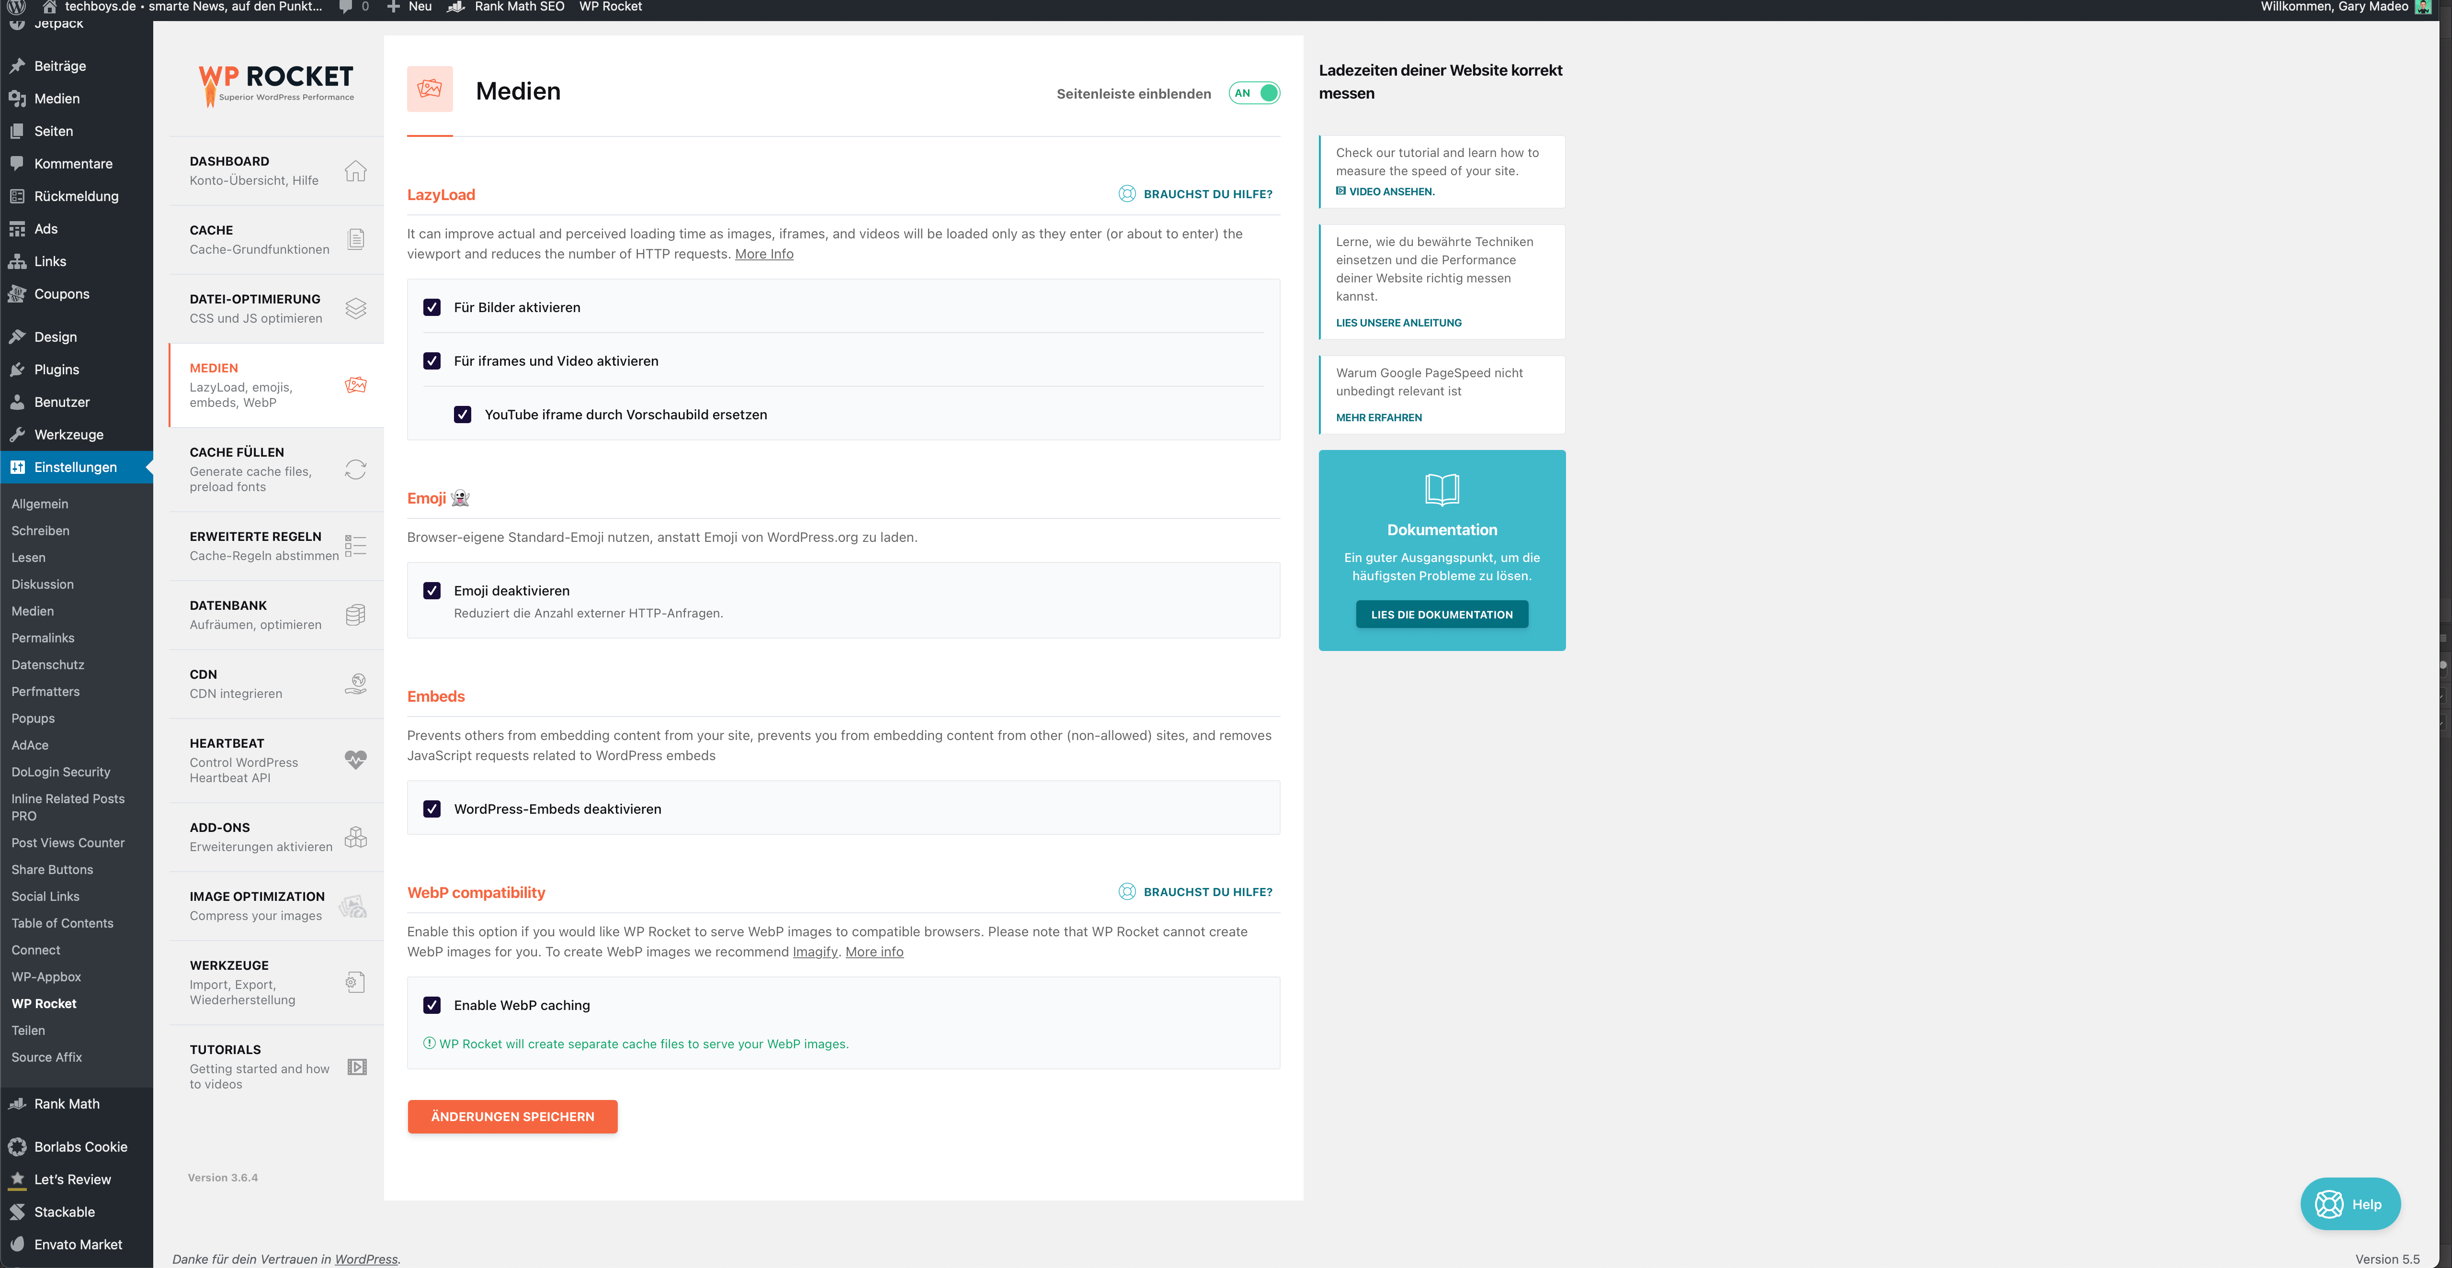The image size is (2452, 1268).
Task: Click the Envato Market icon
Action: tap(17, 1244)
